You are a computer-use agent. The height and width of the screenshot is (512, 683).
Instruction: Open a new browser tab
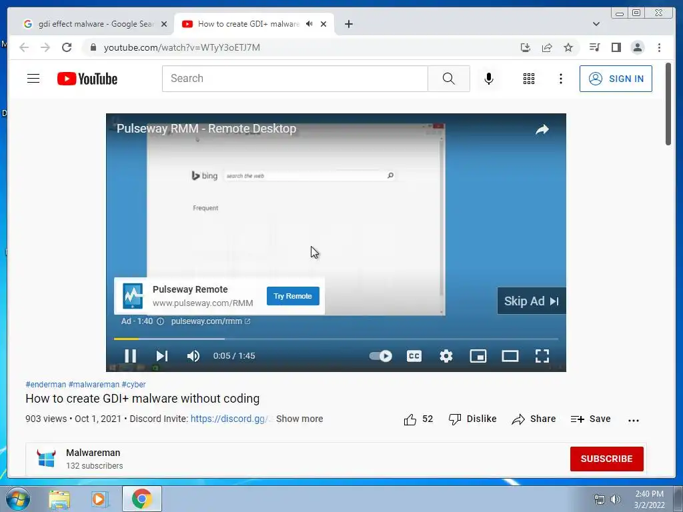coord(348,24)
